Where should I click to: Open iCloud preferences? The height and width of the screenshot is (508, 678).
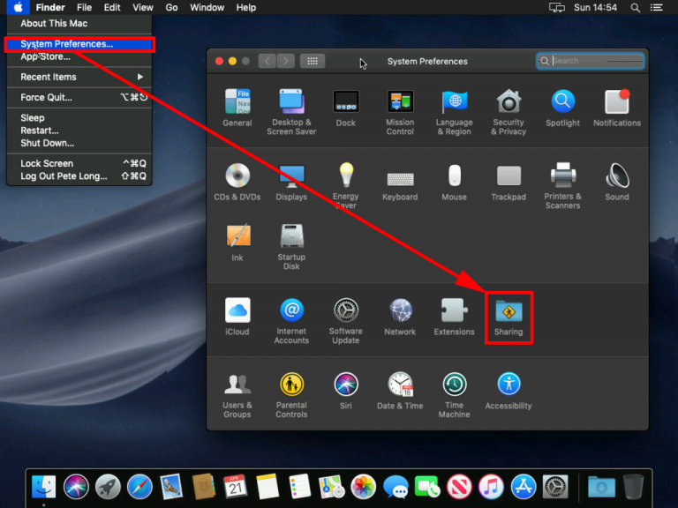click(237, 317)
